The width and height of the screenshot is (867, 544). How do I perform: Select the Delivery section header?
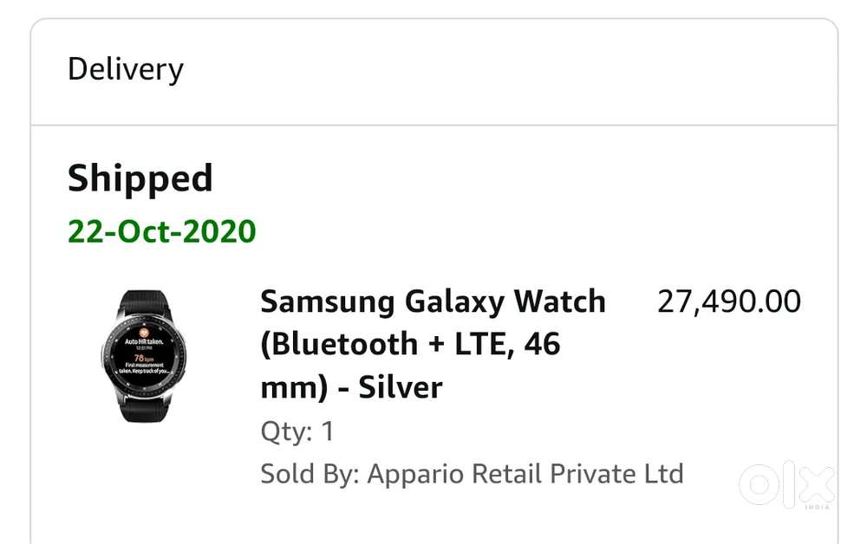(x=126, y=69)
